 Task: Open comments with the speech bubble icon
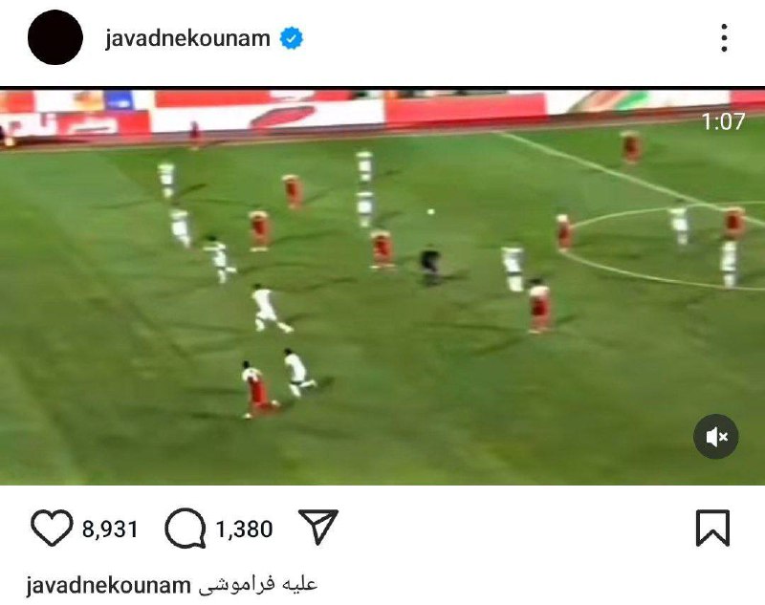(186, 528)
